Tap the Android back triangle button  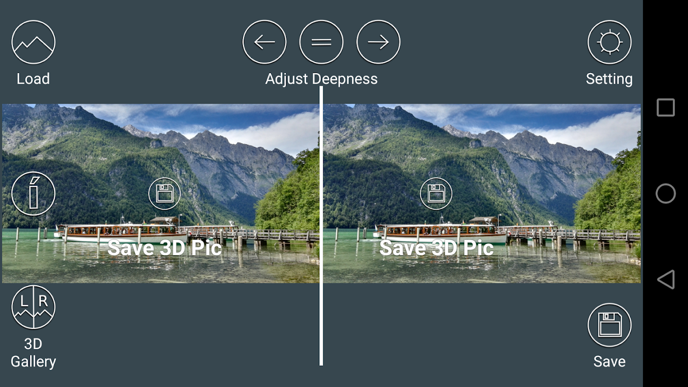tap(666, 280)
